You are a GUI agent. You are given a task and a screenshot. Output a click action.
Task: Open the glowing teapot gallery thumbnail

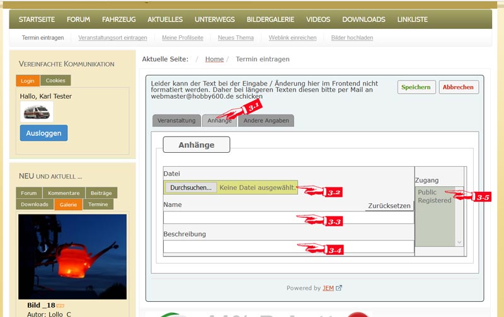[72, 257]
